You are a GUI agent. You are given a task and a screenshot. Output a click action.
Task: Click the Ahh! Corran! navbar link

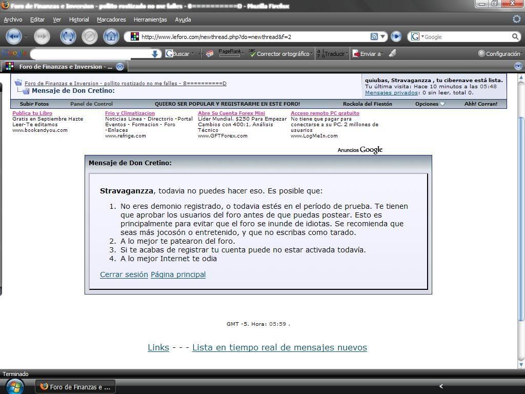(x=481, y=104)
